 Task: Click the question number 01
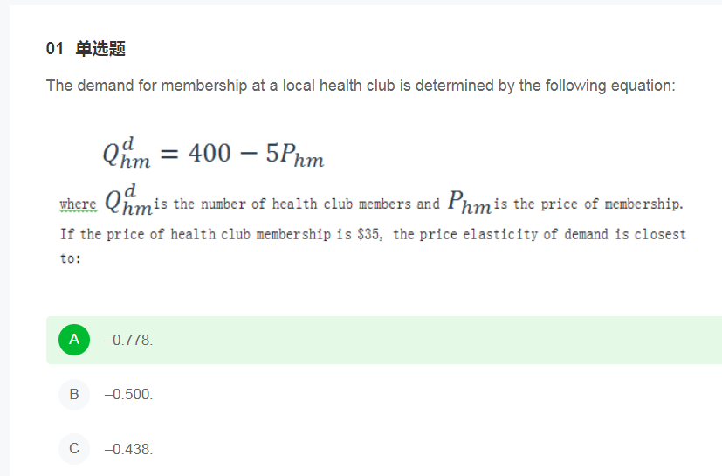click(x=54, y=48)
